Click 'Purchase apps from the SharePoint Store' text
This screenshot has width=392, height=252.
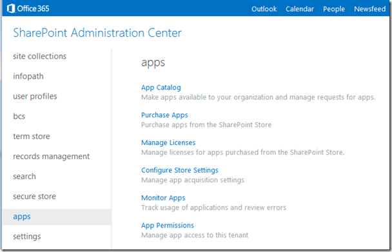(206, 125)
